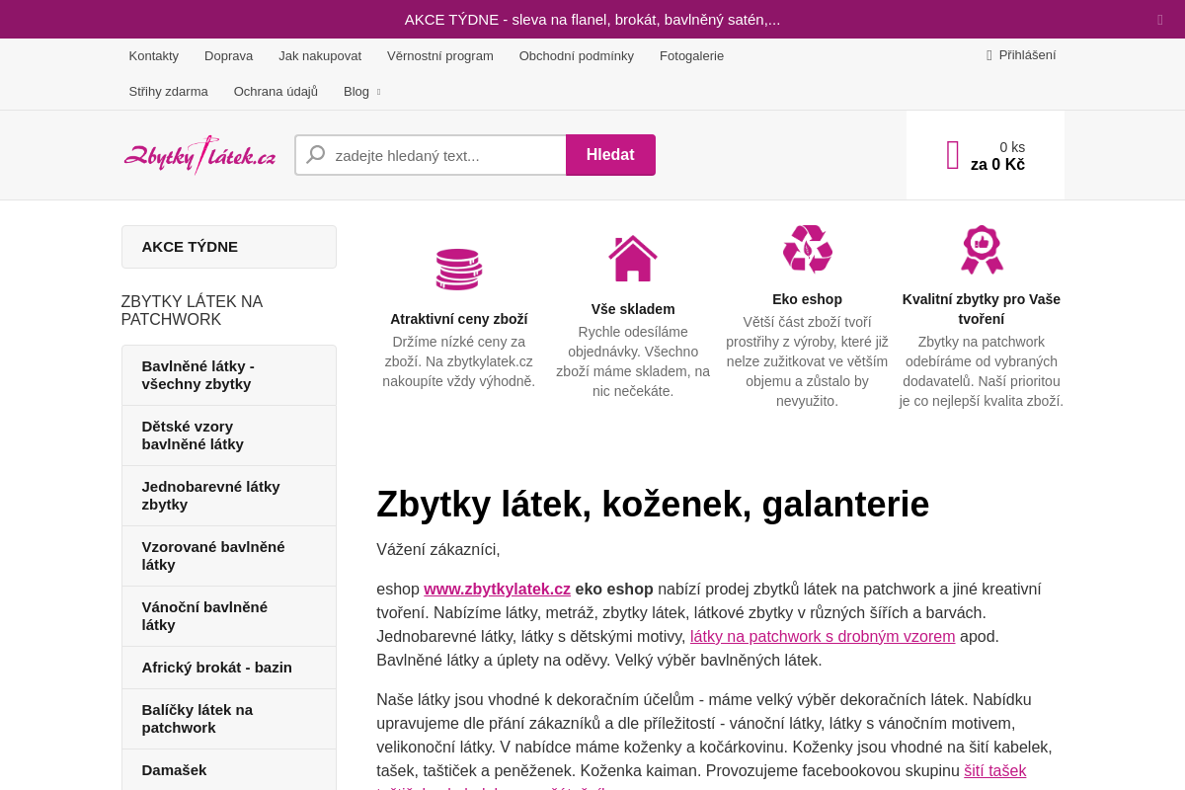Expand the Blog submenu chevron
The image size is (1185, 790).
[380, 93]
